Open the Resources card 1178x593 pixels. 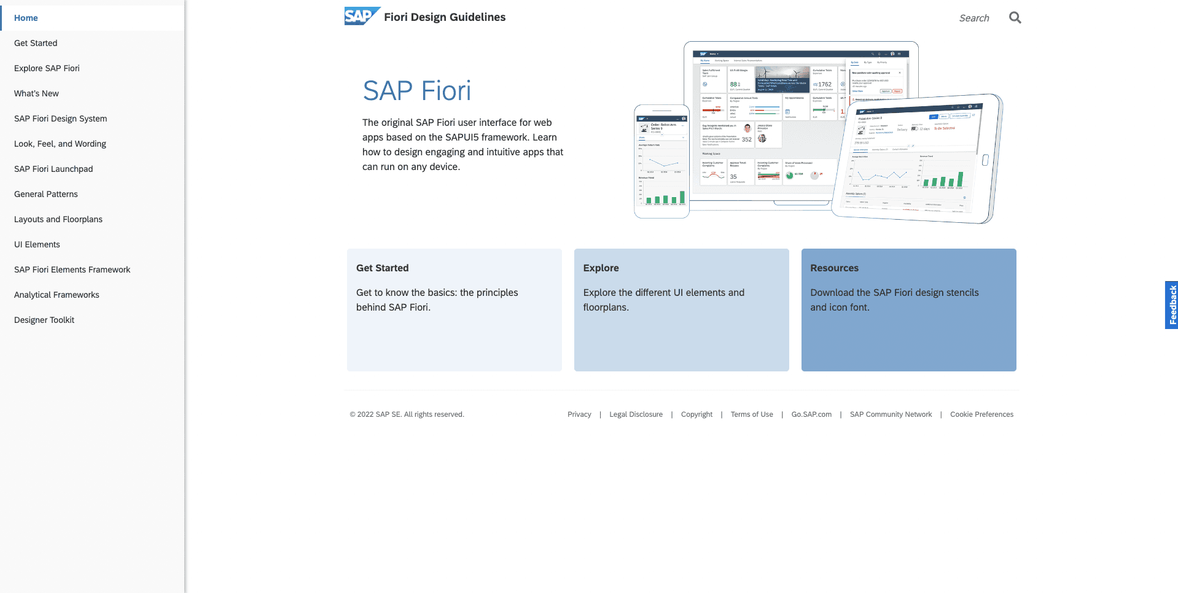pyautogui.click(x=909, y=309)
